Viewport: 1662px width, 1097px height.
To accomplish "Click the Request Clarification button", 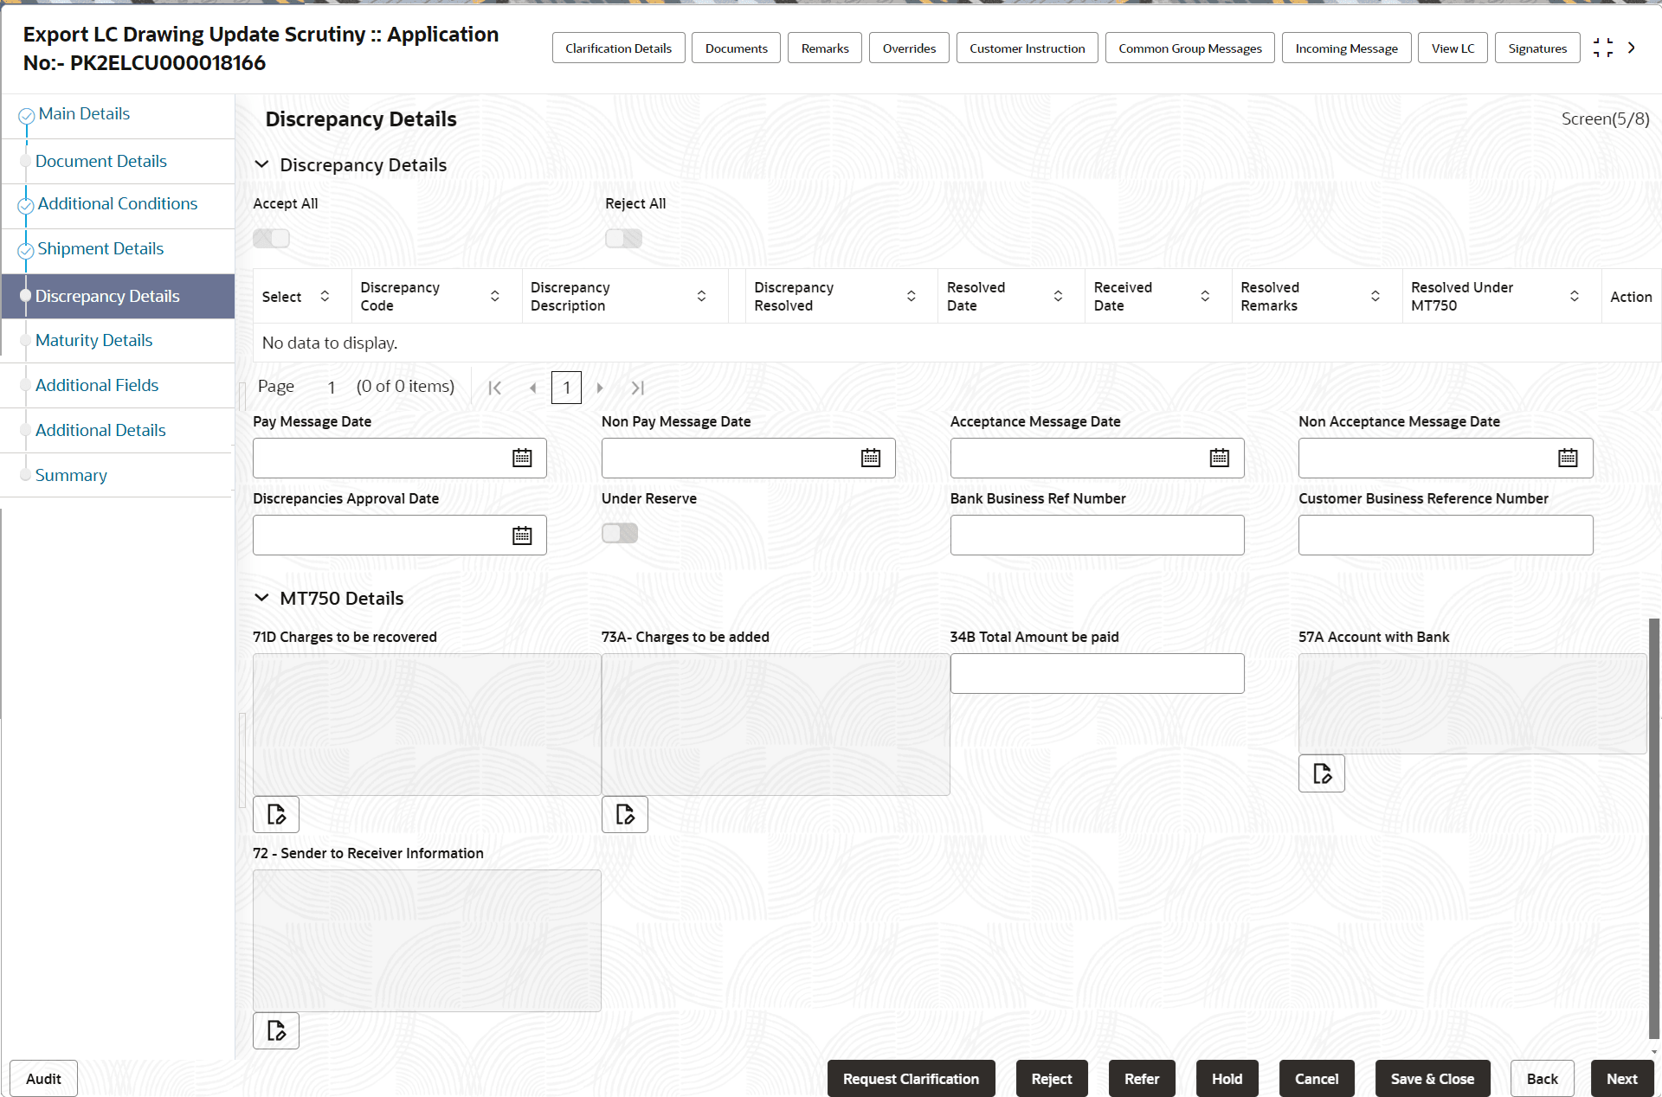I will point(911,1078).
